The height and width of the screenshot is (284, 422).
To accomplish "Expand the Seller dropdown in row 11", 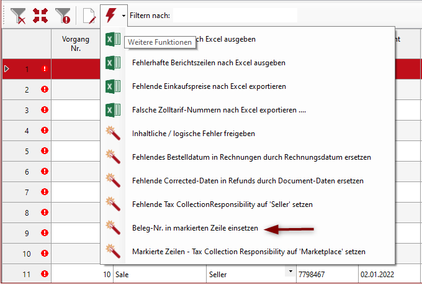I will coord(289,272).
